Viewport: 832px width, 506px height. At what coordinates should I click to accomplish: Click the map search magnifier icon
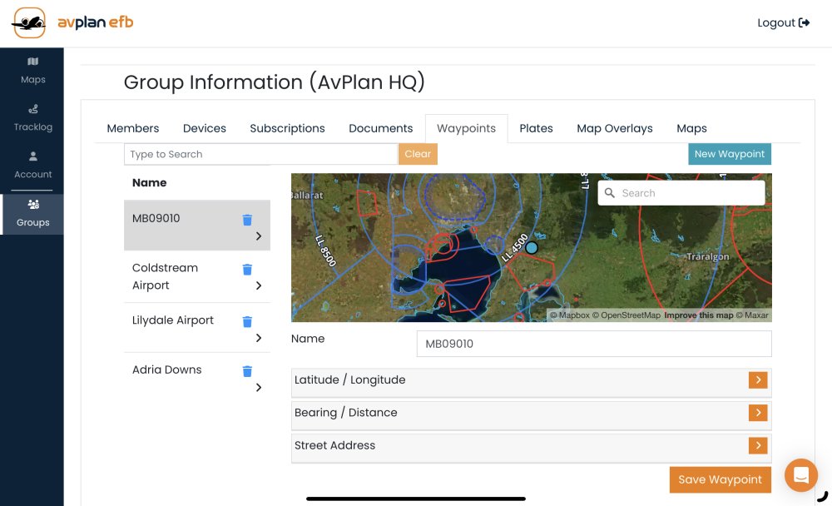(x=610, y=193)
